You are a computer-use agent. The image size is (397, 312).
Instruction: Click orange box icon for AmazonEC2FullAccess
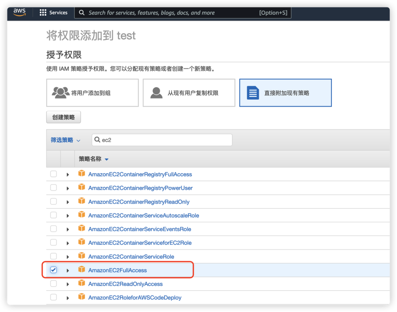click(82, 269)
